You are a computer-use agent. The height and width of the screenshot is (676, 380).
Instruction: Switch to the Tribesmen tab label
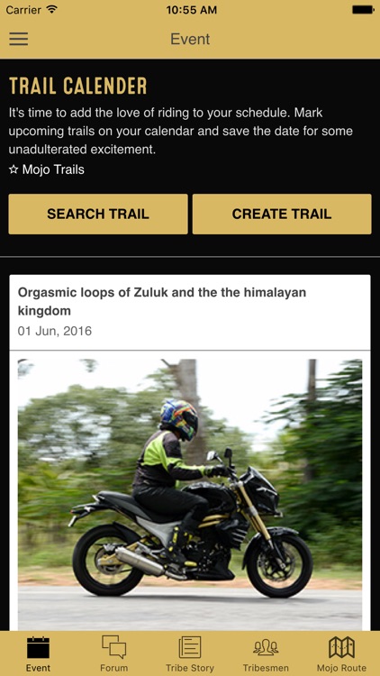tap(266, 668)
